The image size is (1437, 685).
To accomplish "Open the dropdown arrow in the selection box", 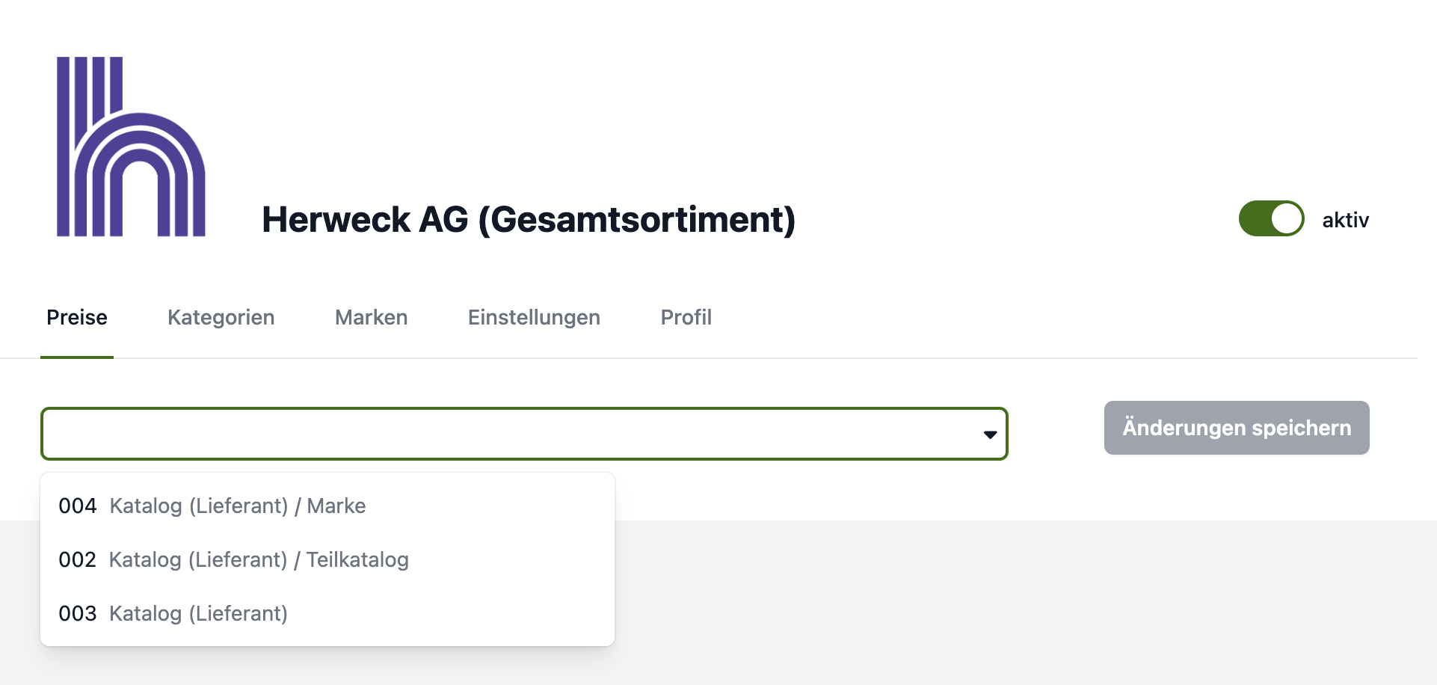I will pos(989,434).
